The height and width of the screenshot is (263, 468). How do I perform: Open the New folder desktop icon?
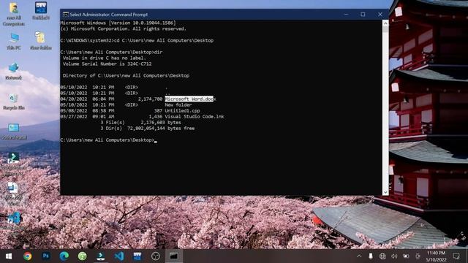tap(41, 40)
